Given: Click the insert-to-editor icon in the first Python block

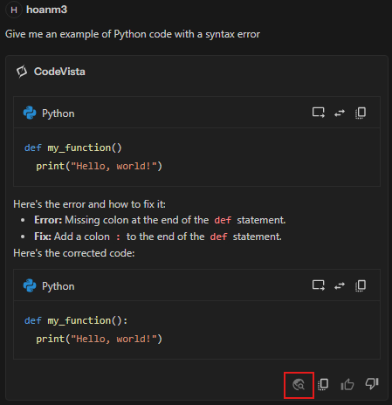Looking at the screenshot, I should coord(319,113).
